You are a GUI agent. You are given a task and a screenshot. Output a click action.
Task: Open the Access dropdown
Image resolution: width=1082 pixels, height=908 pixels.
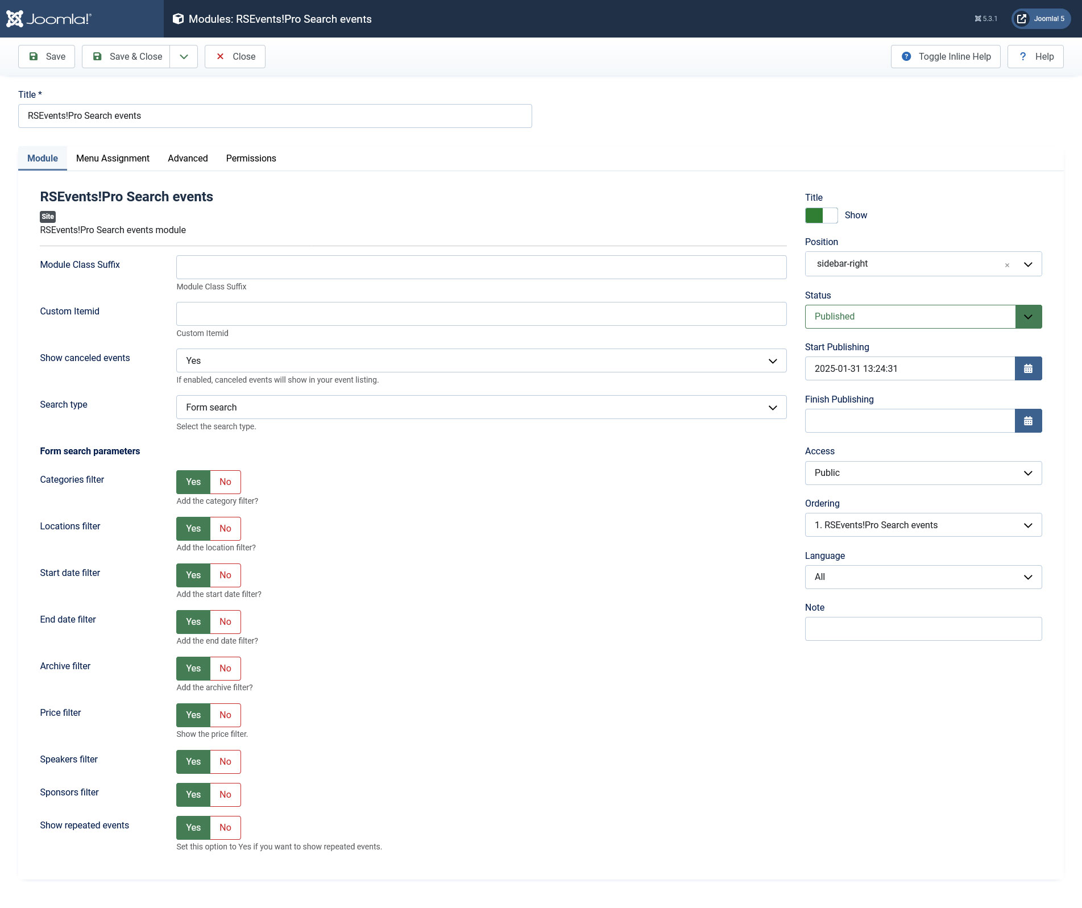923,473
